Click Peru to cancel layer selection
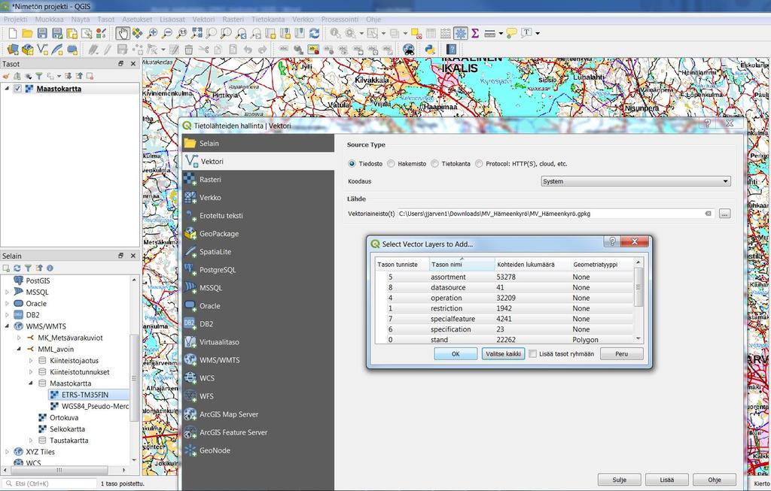Image resolution: width=771 pixels, height=491 pixels. click(x=621, y=353)
